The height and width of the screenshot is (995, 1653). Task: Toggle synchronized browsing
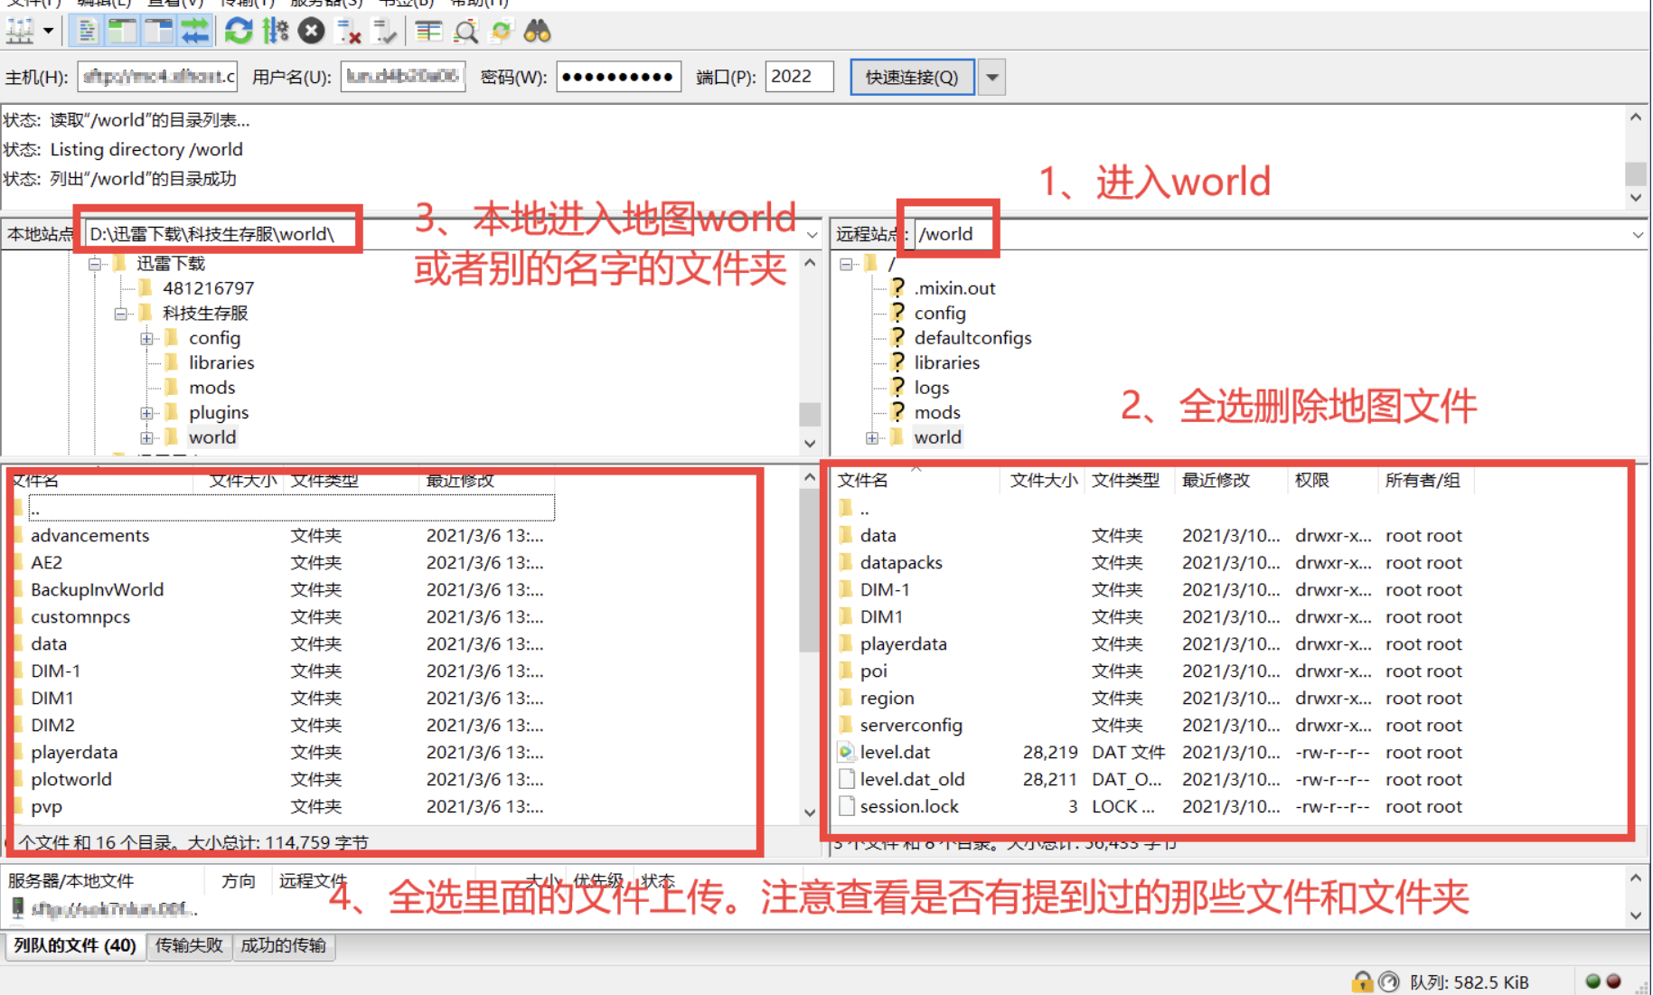(x=502, y=32)
